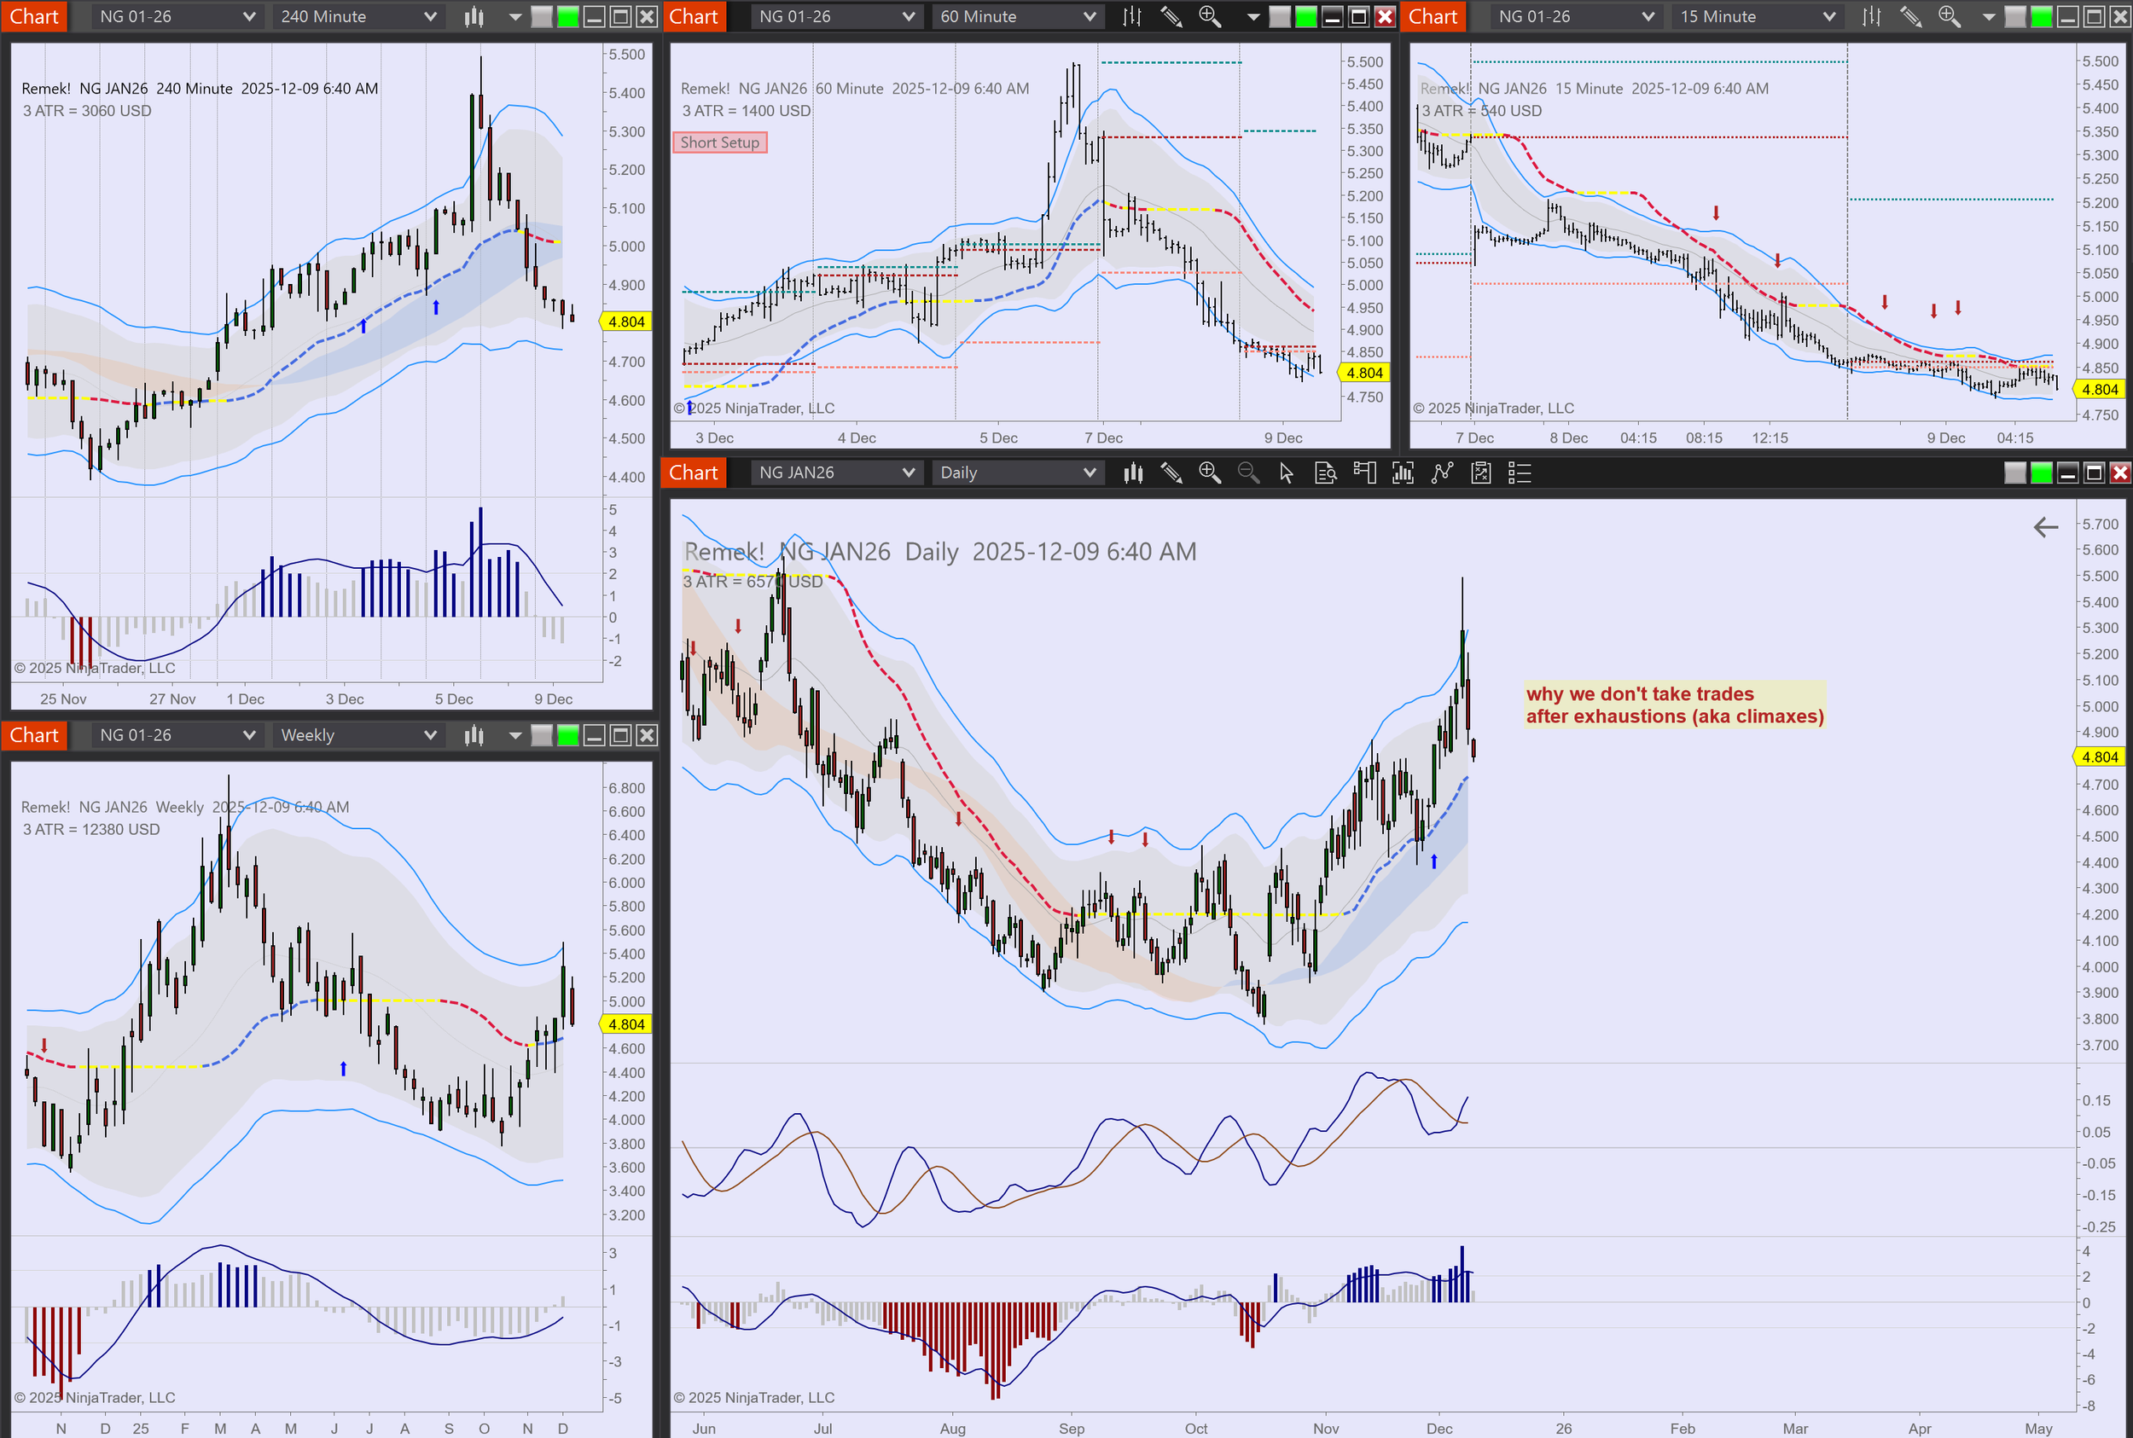Expand the Daily interval dropdown
This screenshot has width=2133, height=1438.
pos(1089,473)
